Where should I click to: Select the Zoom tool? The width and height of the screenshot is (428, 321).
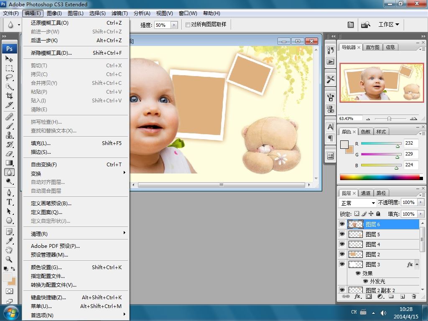(9, 259)
